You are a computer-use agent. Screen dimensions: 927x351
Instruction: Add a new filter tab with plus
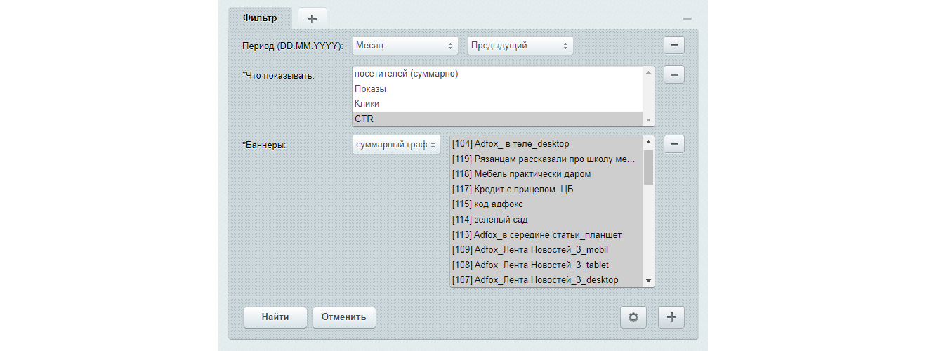(x=312, y=18)
